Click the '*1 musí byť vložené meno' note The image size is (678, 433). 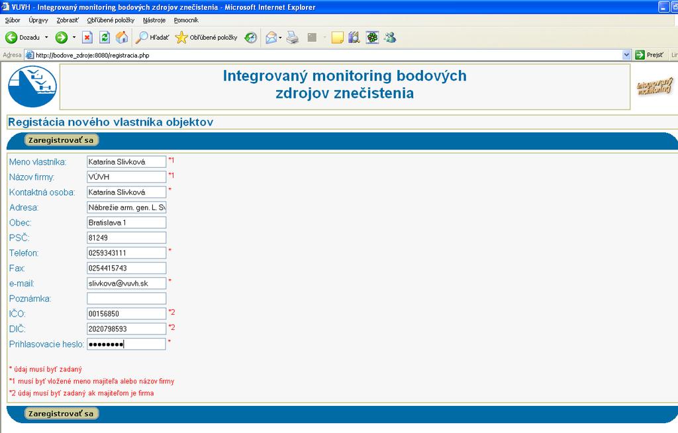(91, 381)
